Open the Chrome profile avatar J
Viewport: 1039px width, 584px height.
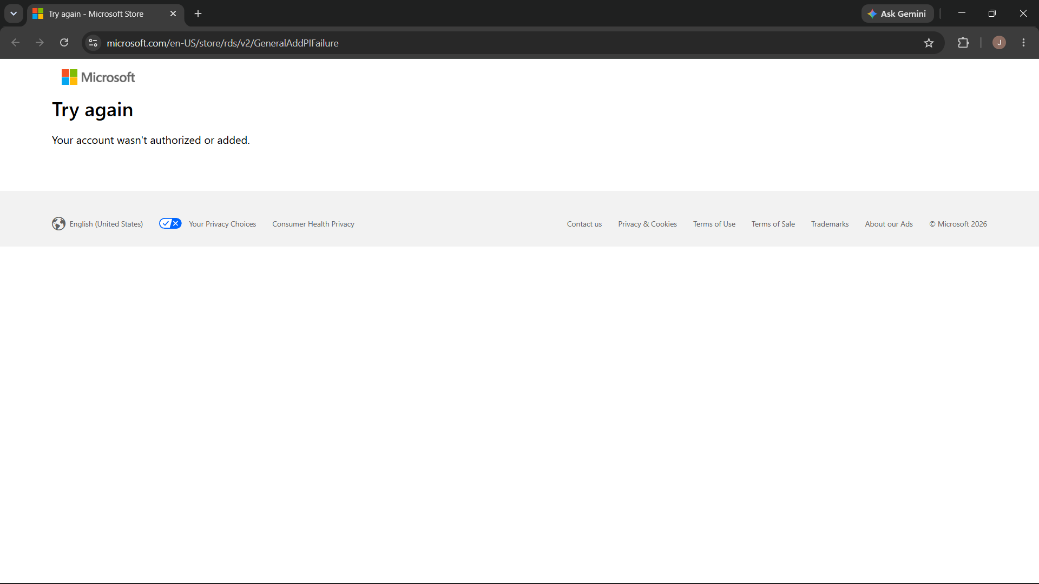click(x=999, y=43)
